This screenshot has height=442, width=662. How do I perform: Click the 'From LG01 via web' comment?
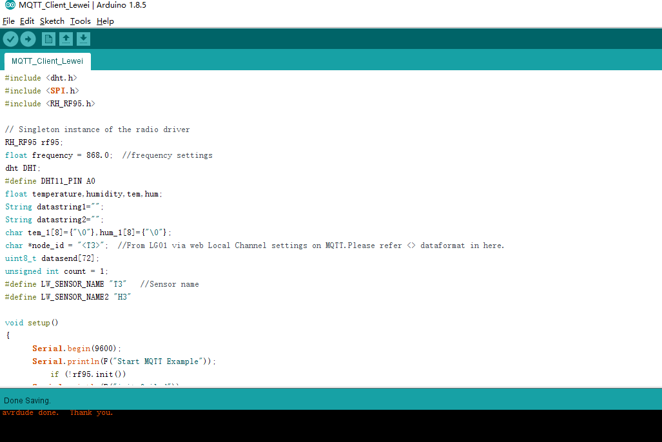click(311, 245)
